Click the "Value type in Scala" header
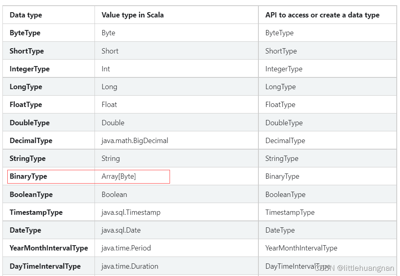The width and height of the screenshot is (400, 276). [133, 15]
